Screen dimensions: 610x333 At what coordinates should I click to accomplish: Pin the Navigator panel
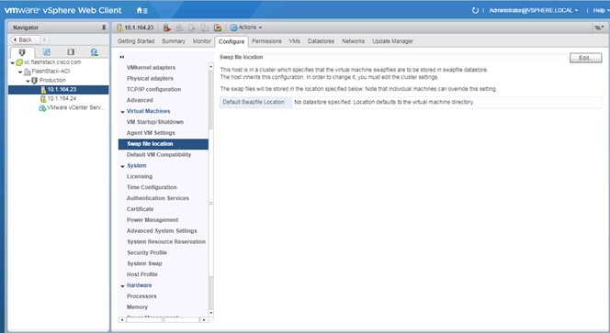point(104,28)
